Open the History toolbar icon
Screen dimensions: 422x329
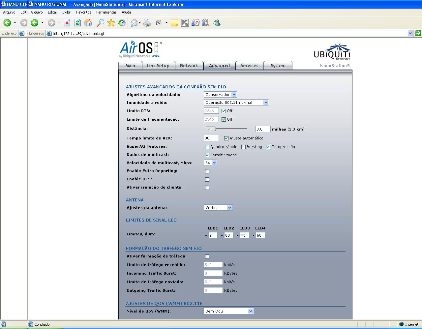122,23
